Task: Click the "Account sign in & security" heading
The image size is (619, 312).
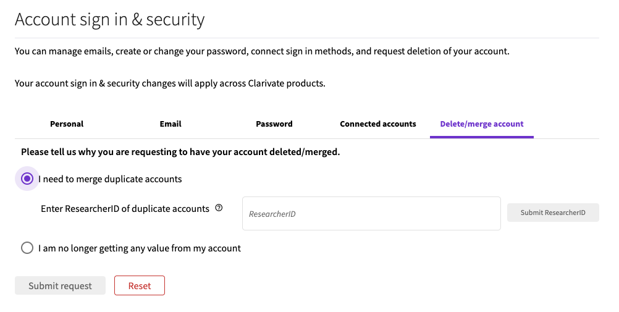Action: point(110,20)
